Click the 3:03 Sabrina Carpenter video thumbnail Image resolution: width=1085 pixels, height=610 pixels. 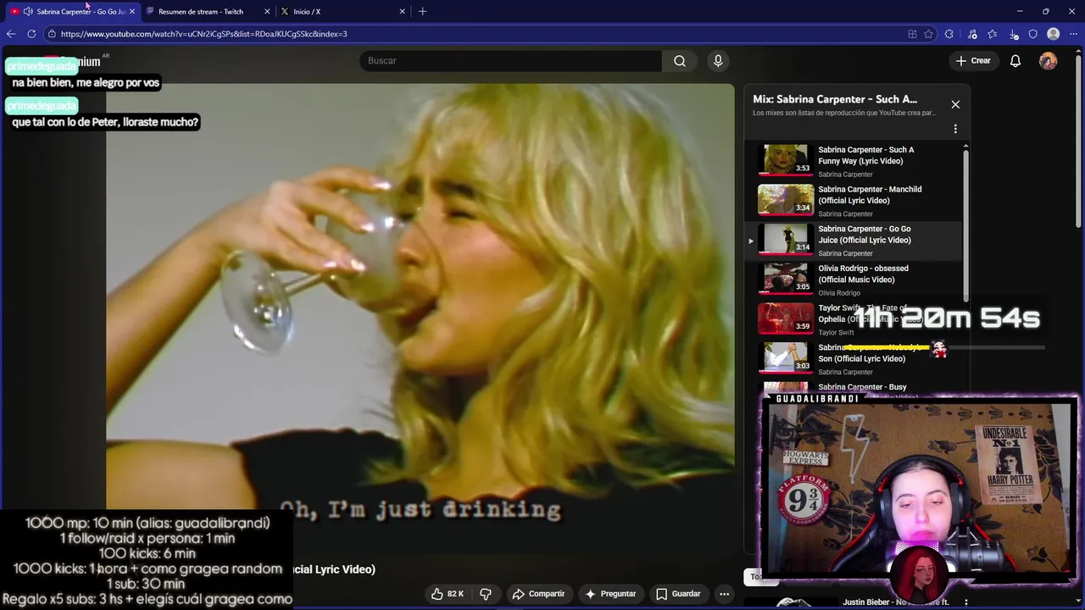click(x=786, y=358)
